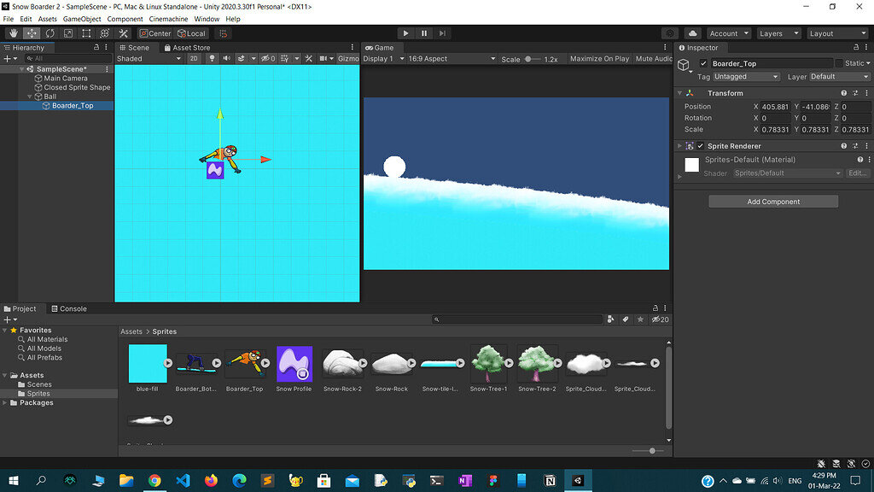The height and width of the screenshot is (492, 874).
Task: Select the Rotate tool
Action: [50, 33]
